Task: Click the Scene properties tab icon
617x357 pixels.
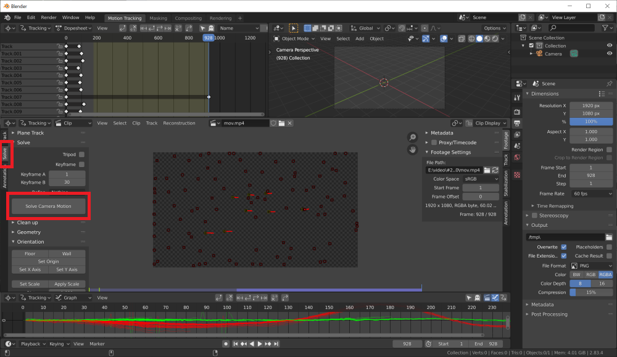Action: pyautogui.click(x=517, y=146)
